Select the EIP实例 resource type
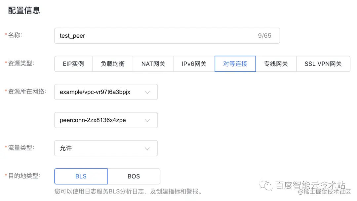The image size is (357, 201). pyautogui.click(x=73, y=64)
